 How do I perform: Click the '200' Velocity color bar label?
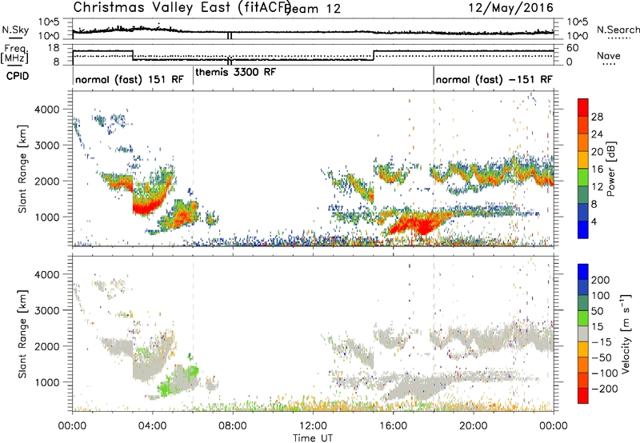pyautogui.click(x=601, y=280)
